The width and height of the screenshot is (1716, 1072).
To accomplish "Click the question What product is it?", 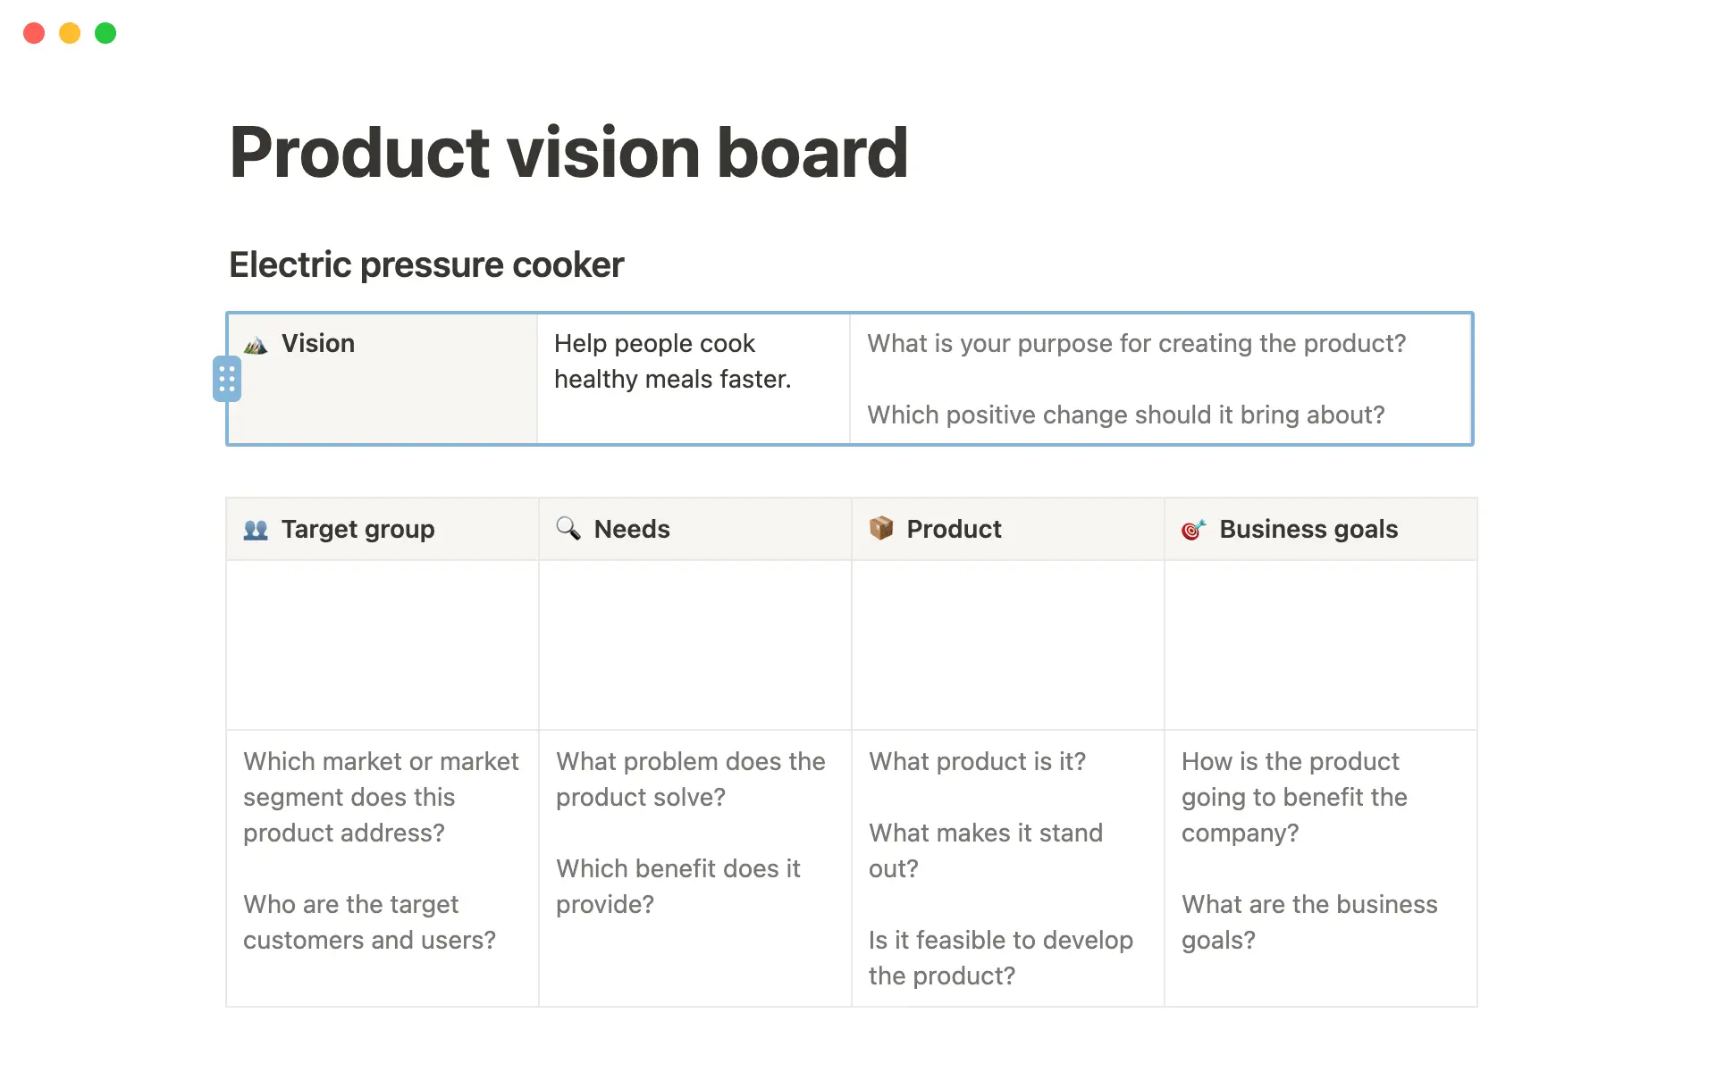I will coord(977,761).
